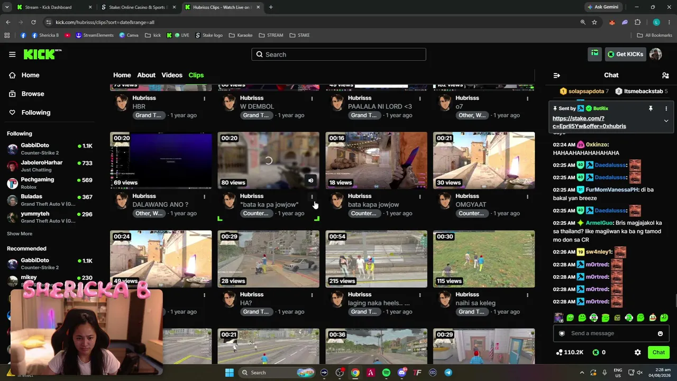Open the Kick hamburger sidebar menu
Image resolution: width=677 pixels, height=381 pixels.
pyautogui.click(x=12, y=54)
